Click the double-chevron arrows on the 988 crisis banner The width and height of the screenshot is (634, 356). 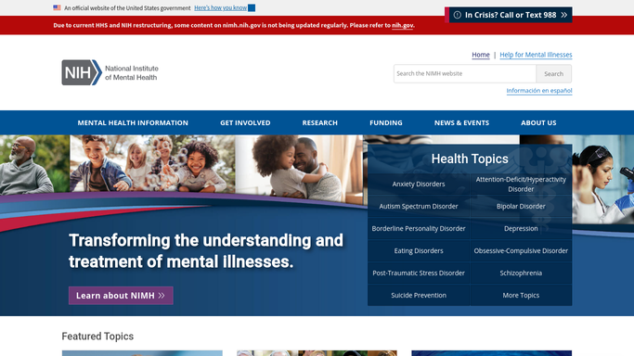point(564,15)
